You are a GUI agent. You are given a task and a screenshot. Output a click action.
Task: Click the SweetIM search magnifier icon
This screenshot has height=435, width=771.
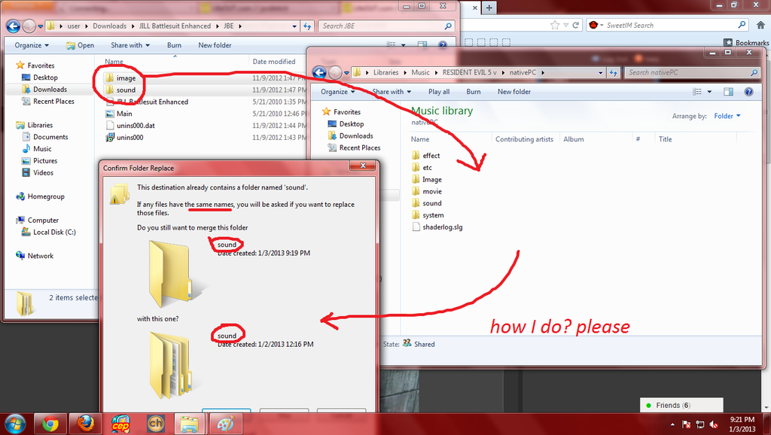click(742, 23)
